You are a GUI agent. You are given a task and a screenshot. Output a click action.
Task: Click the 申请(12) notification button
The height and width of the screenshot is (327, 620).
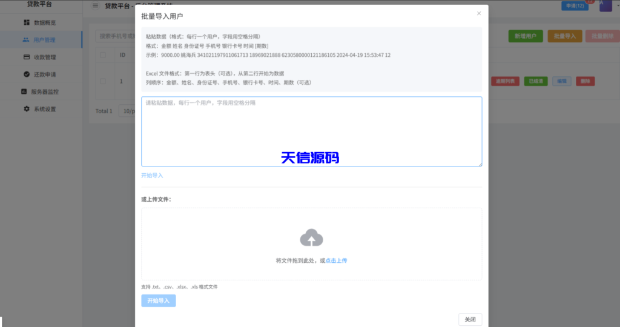tap(575, 6)
